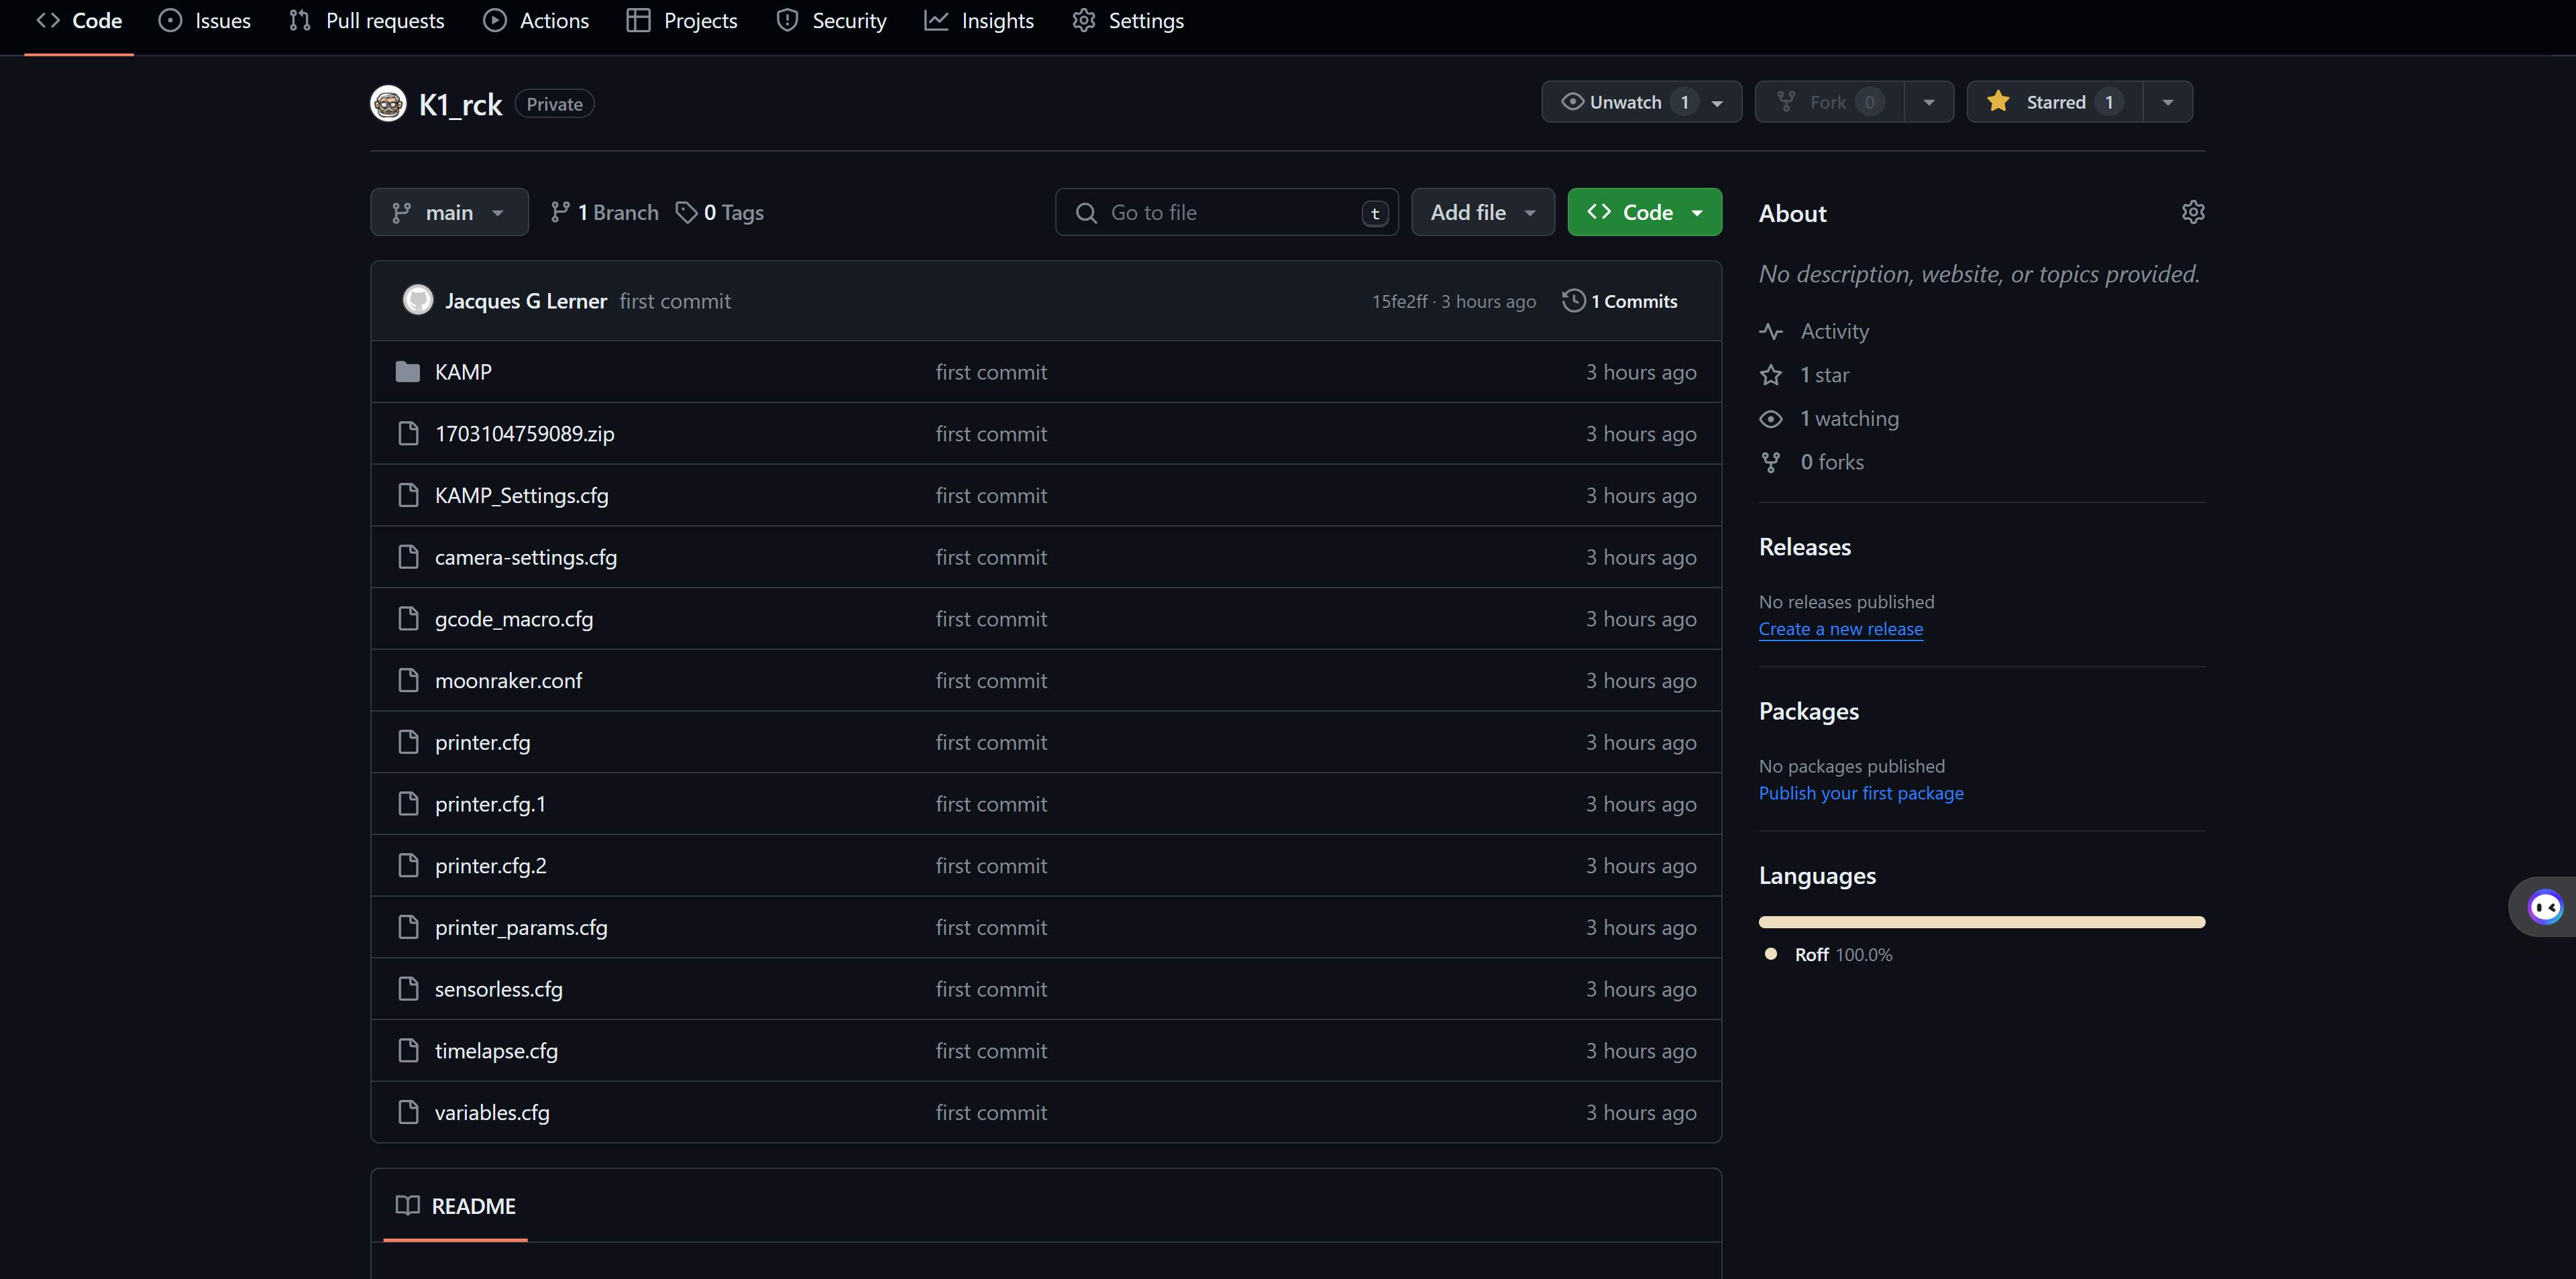The width and height of the screenshot is (2576, 1279).
Task: Open gcode_macro.cfg file
Action: click(x=514, y=619)
